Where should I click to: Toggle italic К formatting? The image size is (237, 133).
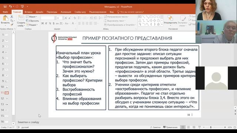46,23
